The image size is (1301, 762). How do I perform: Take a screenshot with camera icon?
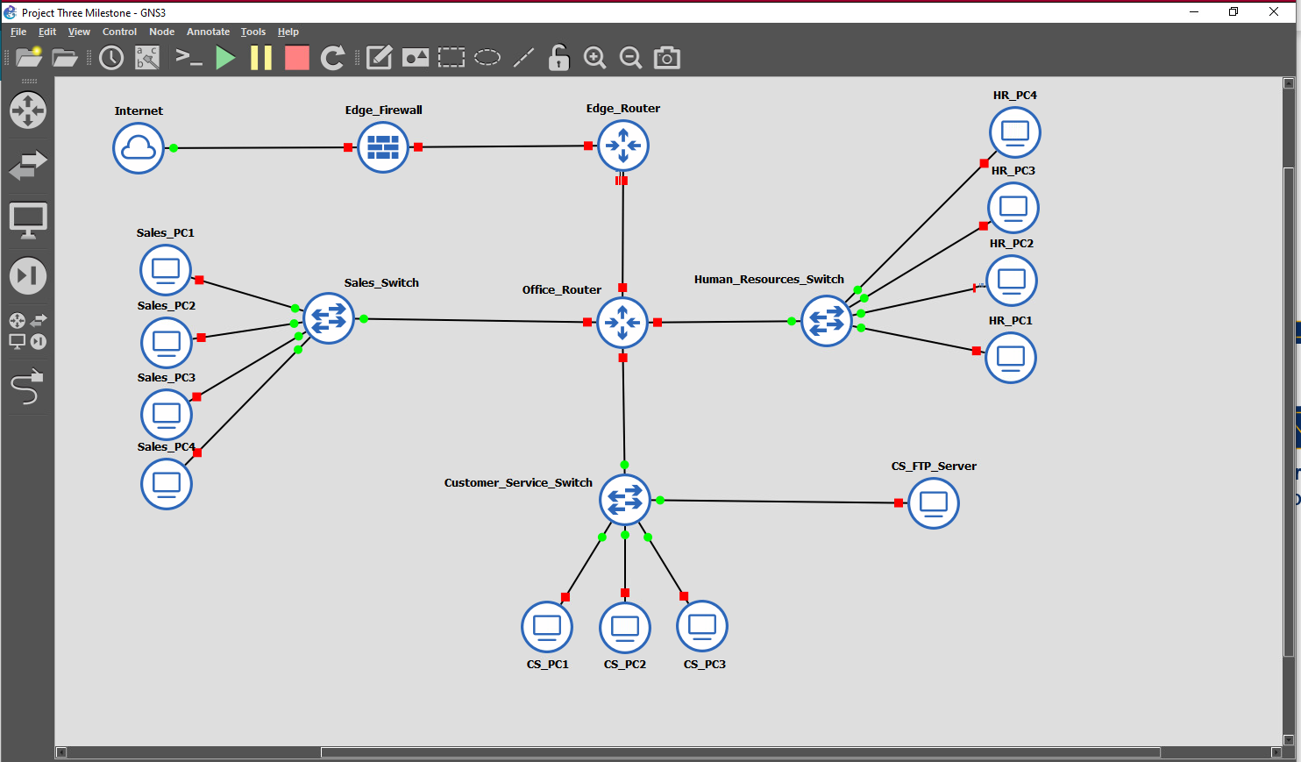[x=667, y=58]
